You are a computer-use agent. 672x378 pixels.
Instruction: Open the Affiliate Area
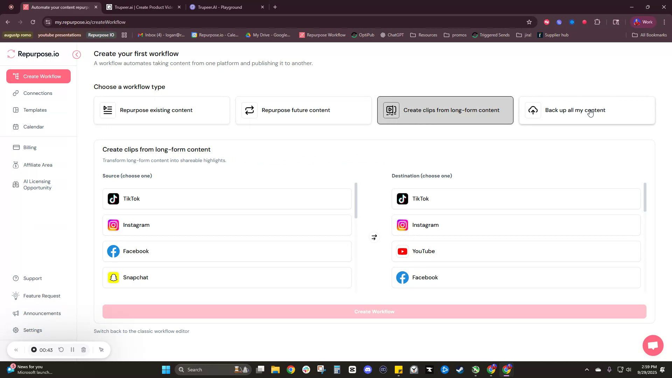coord(38,164)
